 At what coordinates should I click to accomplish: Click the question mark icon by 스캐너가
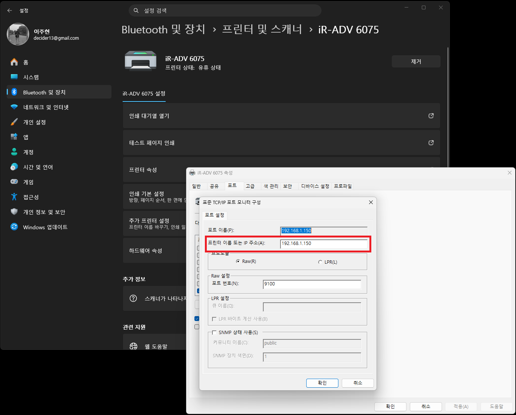point(133,298)
